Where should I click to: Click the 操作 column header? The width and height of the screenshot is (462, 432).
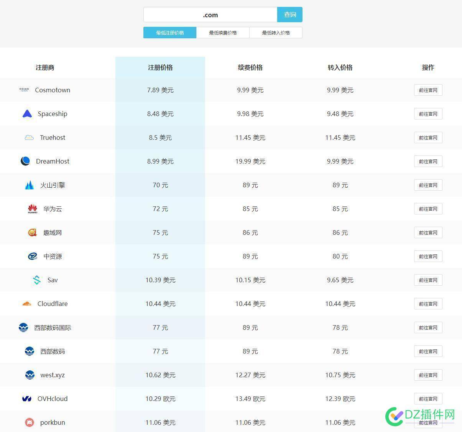pyautogui.click(x=428, y=67)
